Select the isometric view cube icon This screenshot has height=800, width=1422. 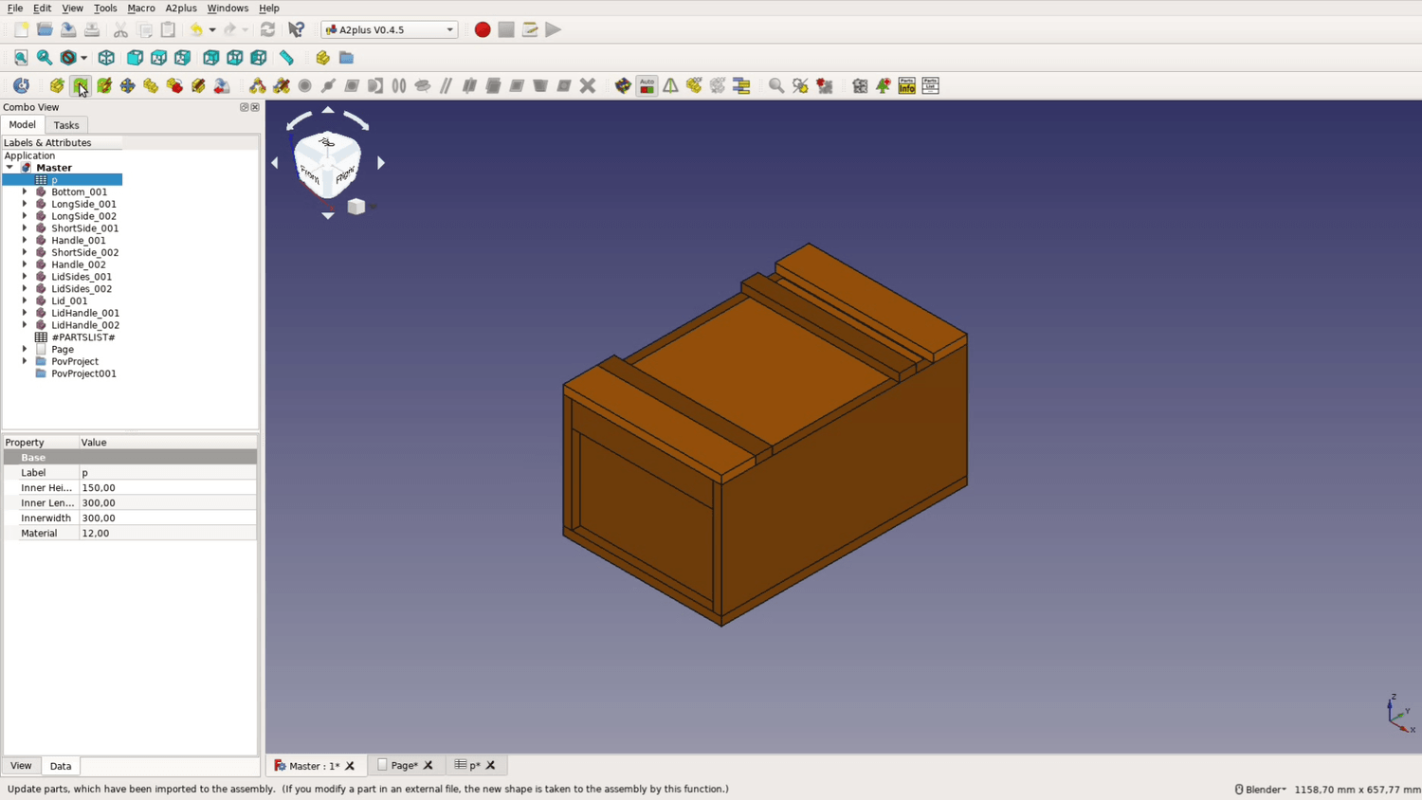(106, 58)
